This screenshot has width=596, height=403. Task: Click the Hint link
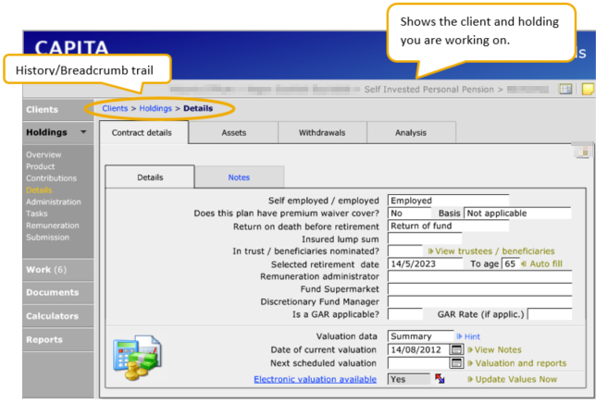[x=468, y=336]
